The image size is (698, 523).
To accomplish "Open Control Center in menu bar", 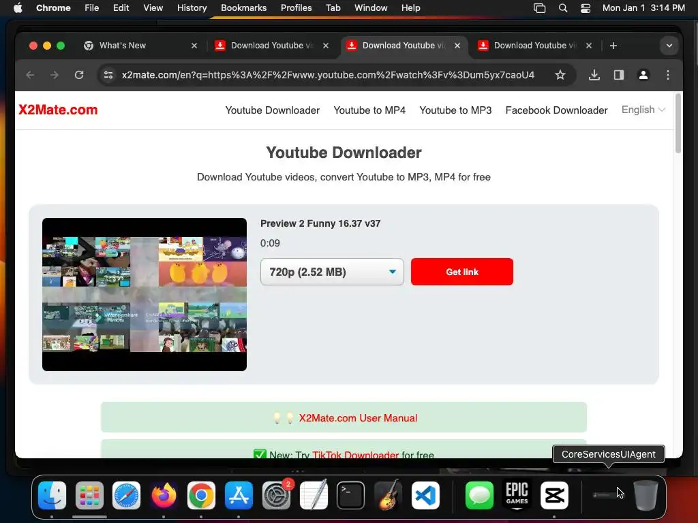I will pyautogui.click(x=586, y=8).
